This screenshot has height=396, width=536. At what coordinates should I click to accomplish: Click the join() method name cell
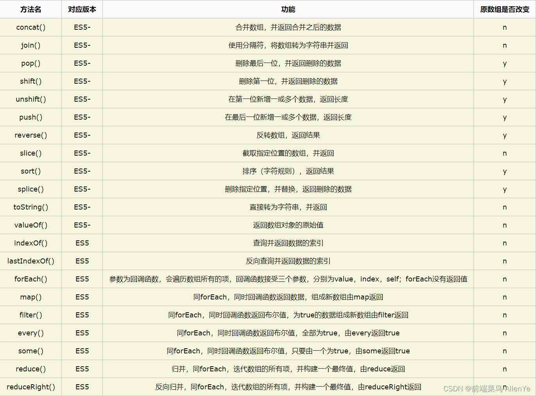pos(30,45)
